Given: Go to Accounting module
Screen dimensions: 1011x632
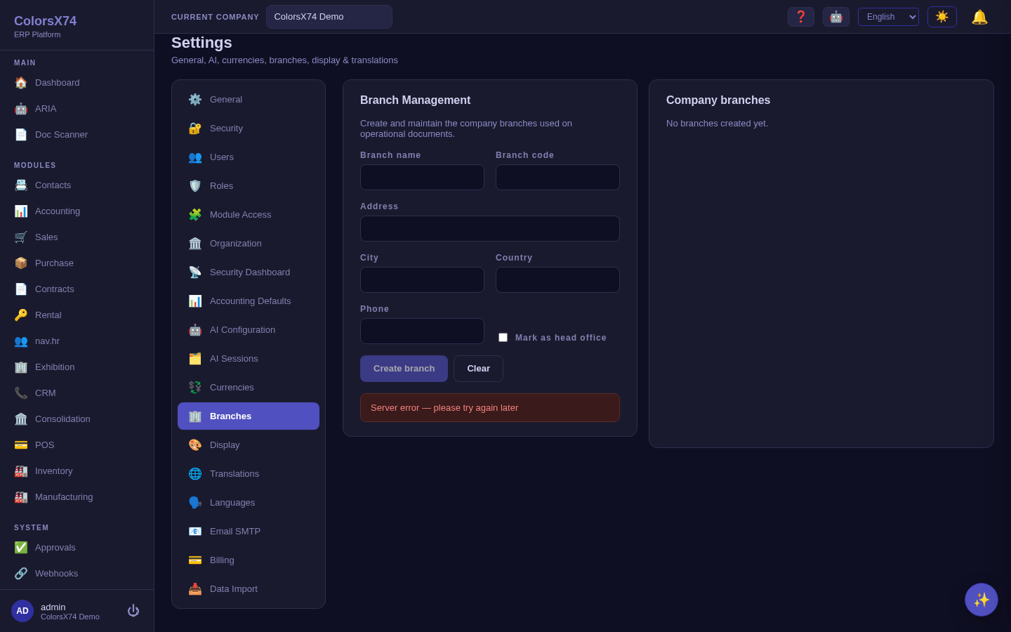Looking at the screenshot, I should tap(77, 211).
